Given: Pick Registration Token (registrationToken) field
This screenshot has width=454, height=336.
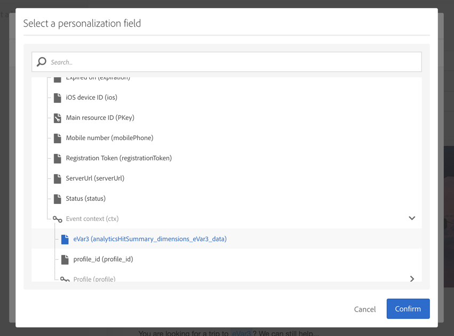Looking at the screenshot, I should point(118,158).
